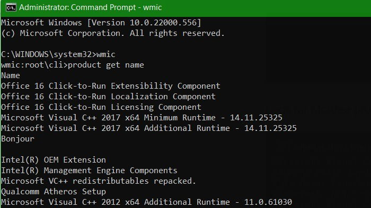The height and width of the screenshot is (208, 371).
Task: Select the Office 16 Localization Component line
Action: pos(108,97)
